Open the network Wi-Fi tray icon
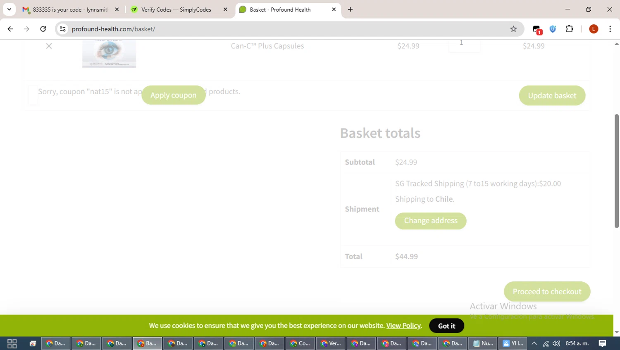The width and height of the screenshot is (620, 350). coord(546,343)
